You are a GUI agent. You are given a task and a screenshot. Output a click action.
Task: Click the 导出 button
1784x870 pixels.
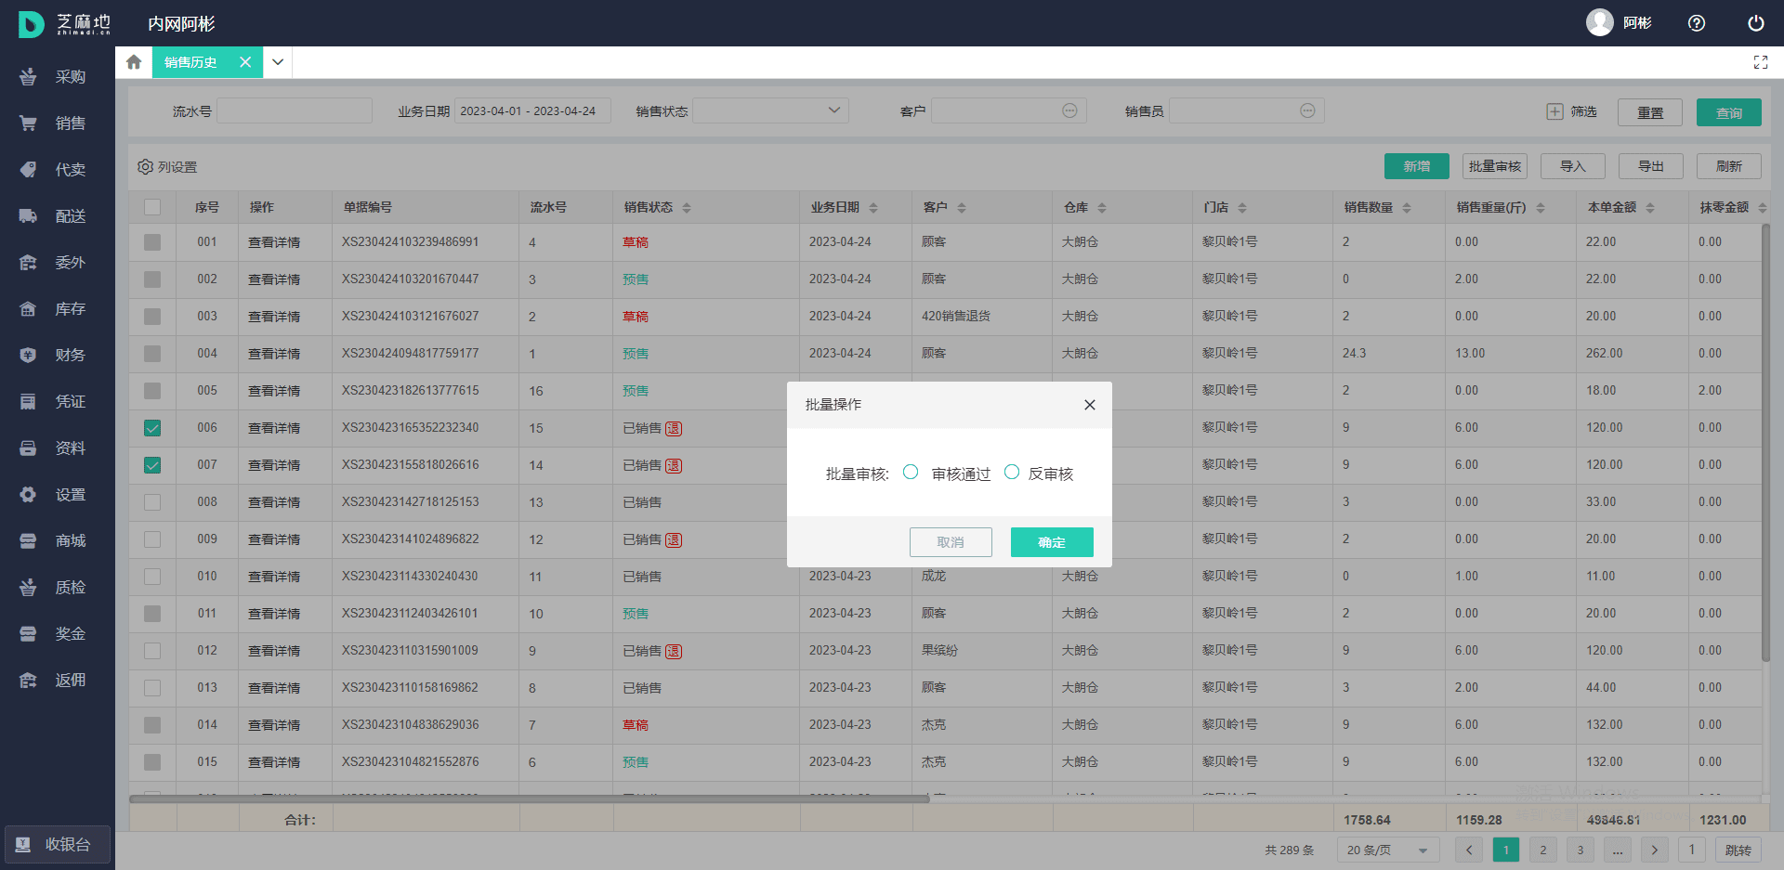click(1651, 166)
